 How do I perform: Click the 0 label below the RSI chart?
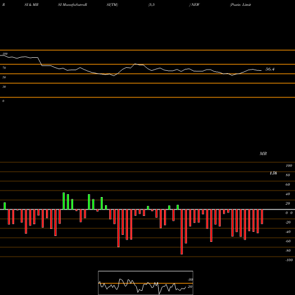[3, 101]
